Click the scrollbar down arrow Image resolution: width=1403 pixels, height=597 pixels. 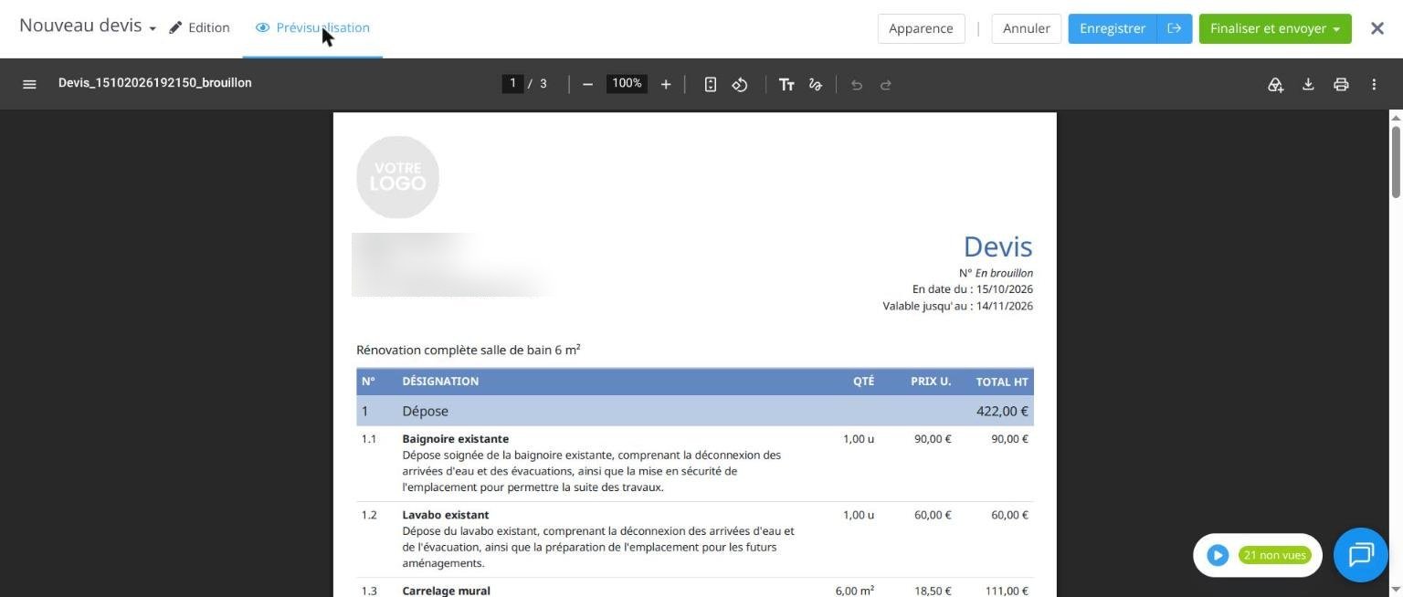1396,590
